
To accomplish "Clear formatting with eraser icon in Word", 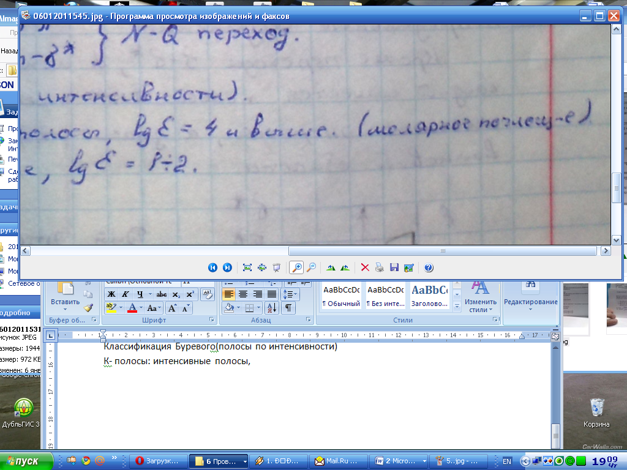I will pyautogui.click(x=207, y=294).
